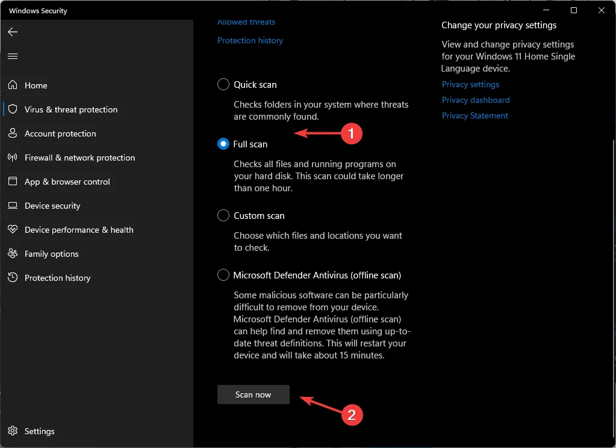
Task: Select Microsoft Defender offline scan radio button
Action: point(223,275)
